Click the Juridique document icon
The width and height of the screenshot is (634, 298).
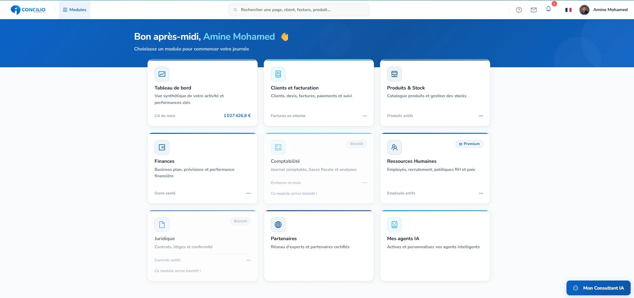click(x=162, y=225)
